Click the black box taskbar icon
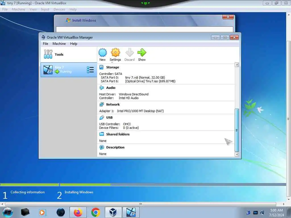 25,212
